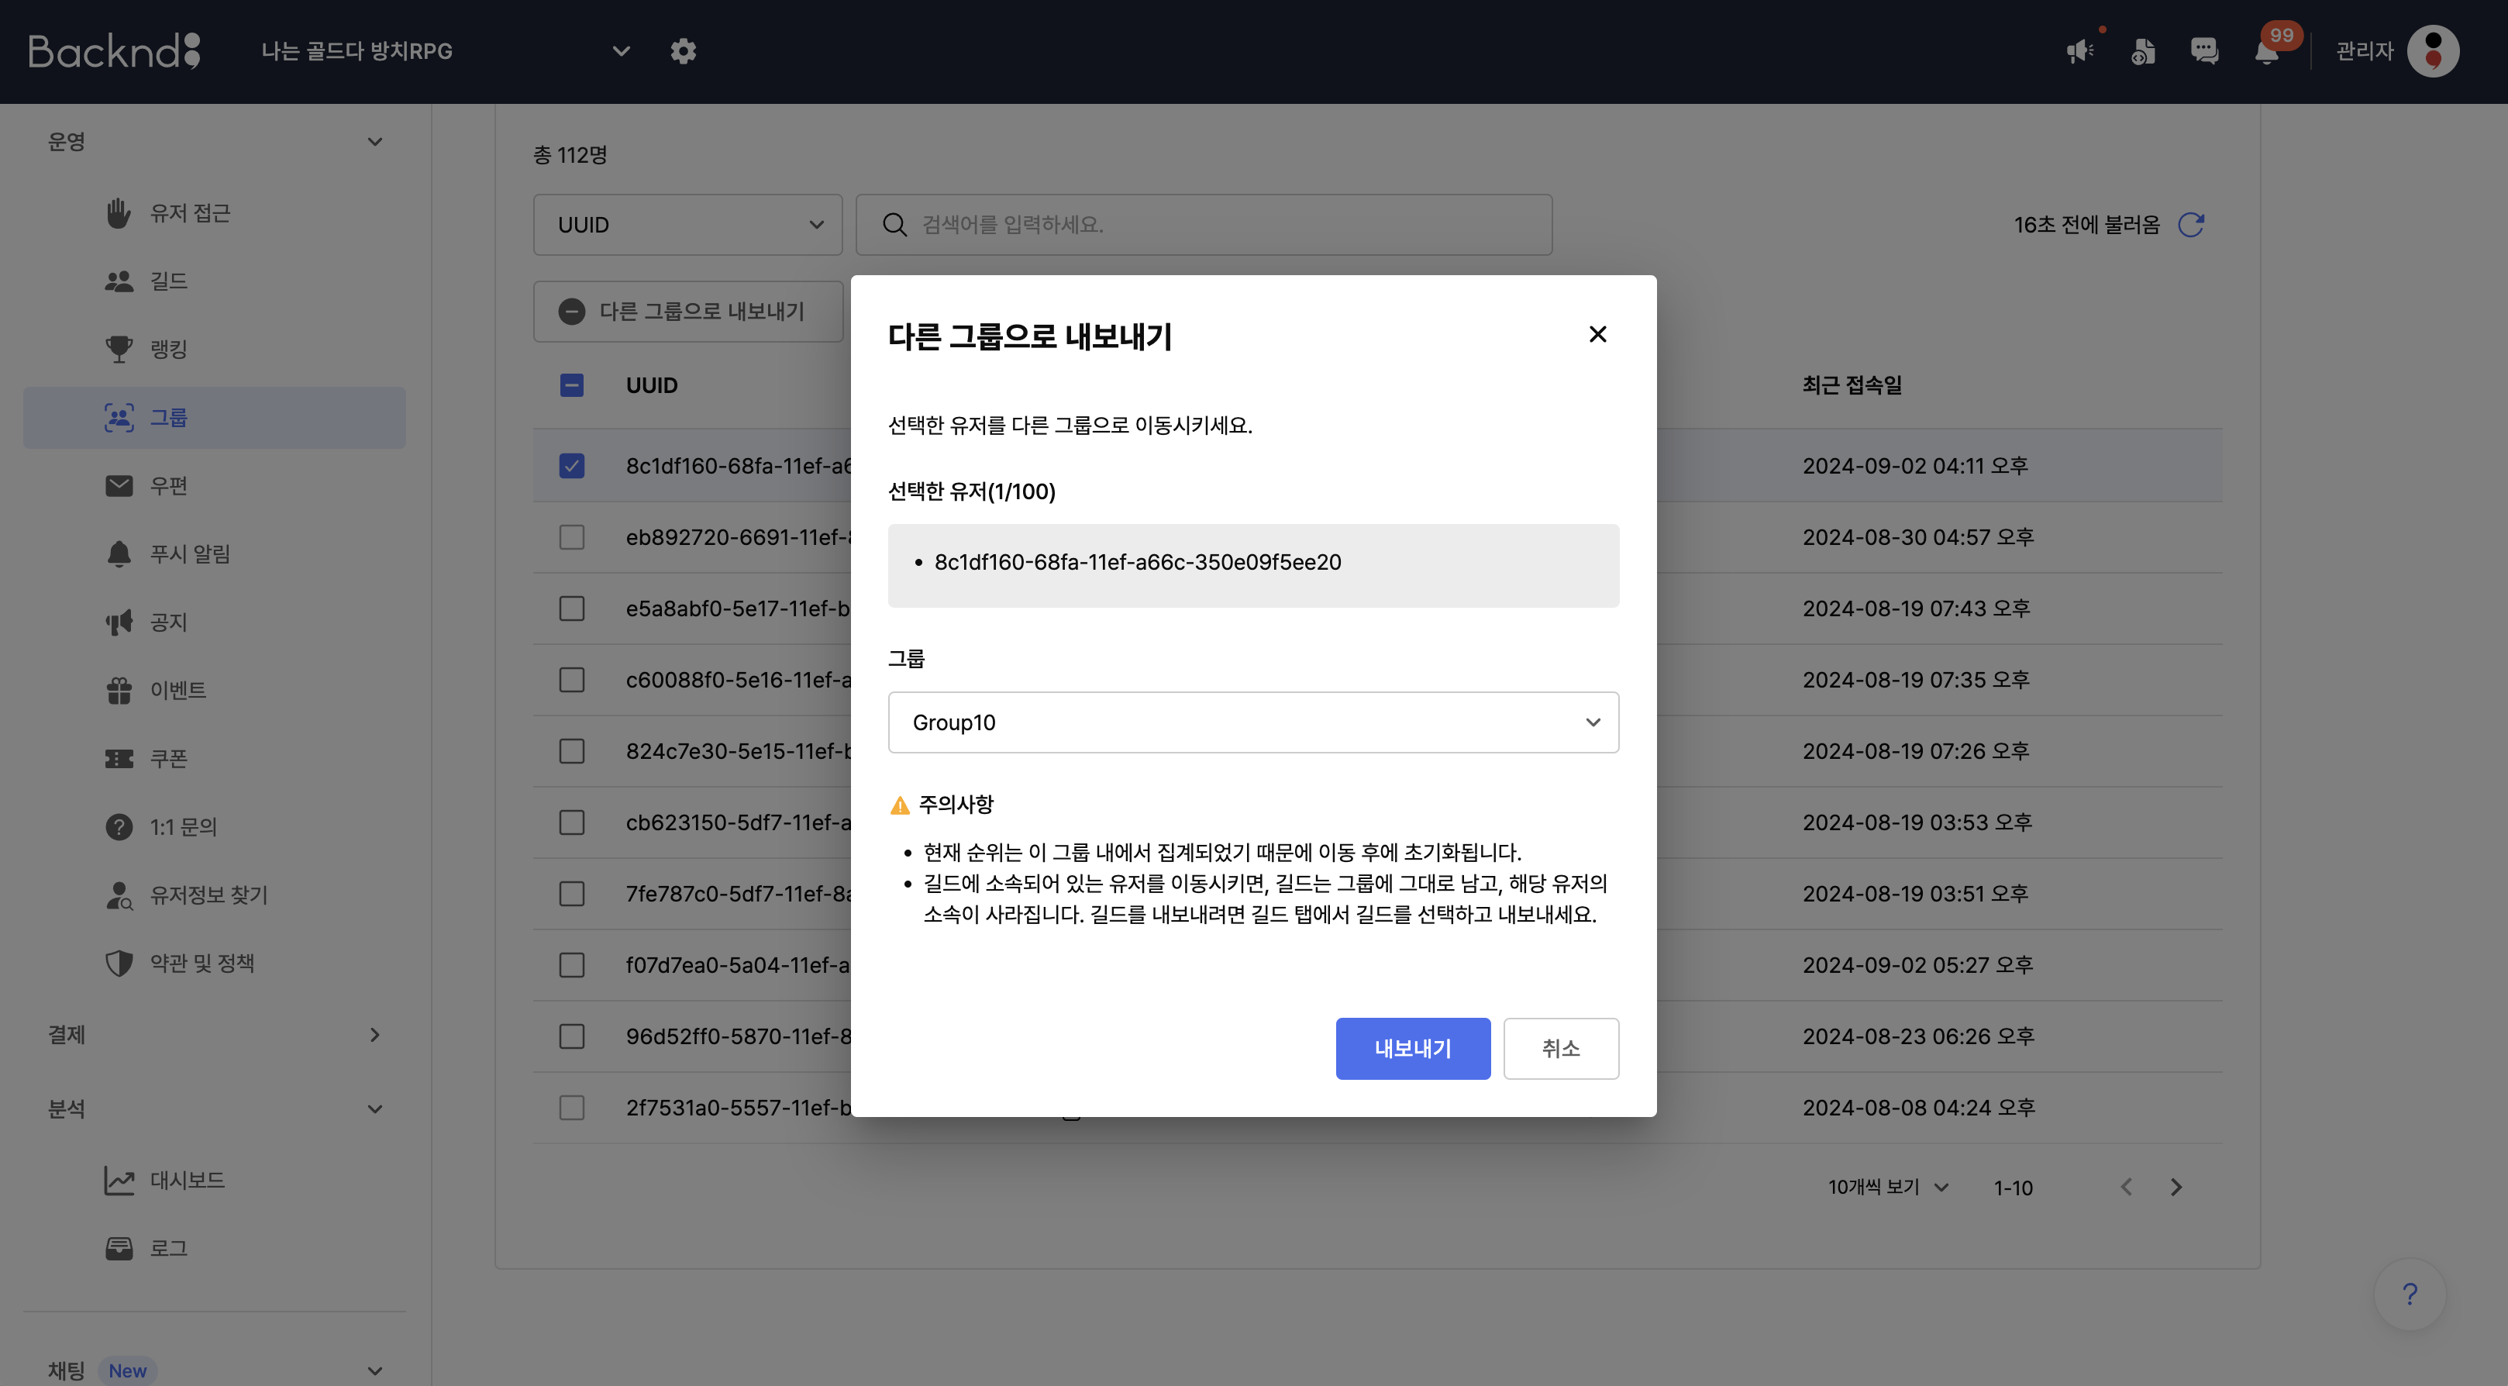This screenshot has width=2508, height=1386.
Task: Click the 대시보드 chart icon
Action: [x=119, y=1181]
